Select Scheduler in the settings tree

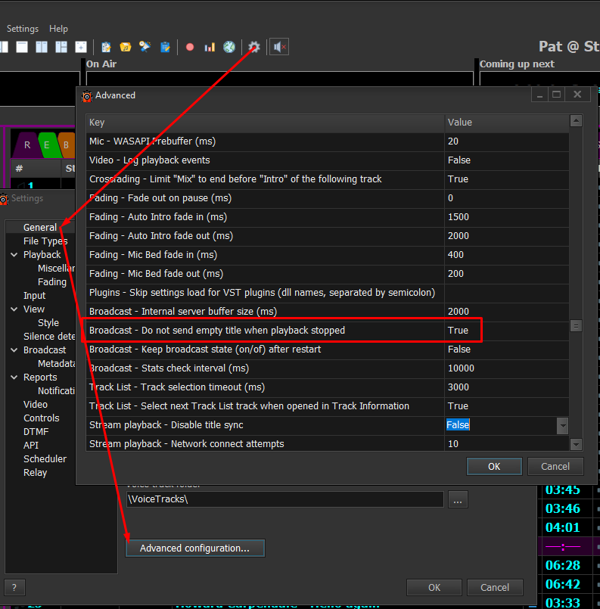[45, 459]
